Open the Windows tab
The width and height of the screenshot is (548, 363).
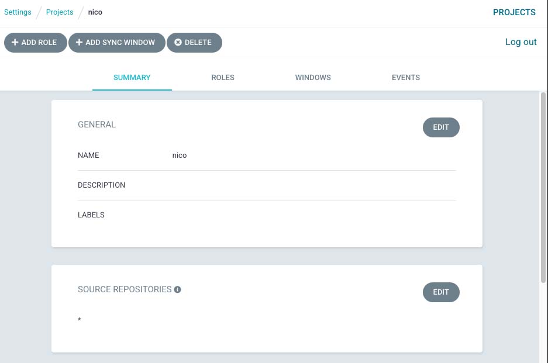(x=313, y=78)
